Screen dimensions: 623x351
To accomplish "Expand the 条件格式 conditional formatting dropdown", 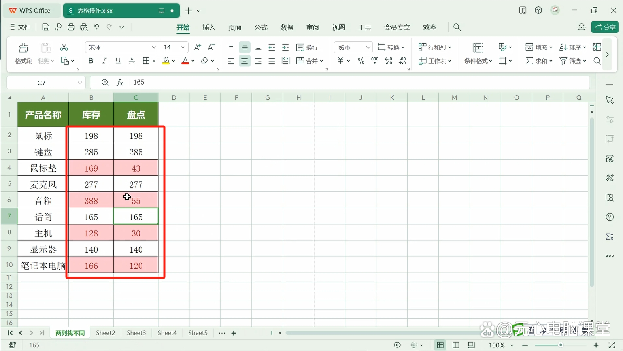I will point(490,61).
